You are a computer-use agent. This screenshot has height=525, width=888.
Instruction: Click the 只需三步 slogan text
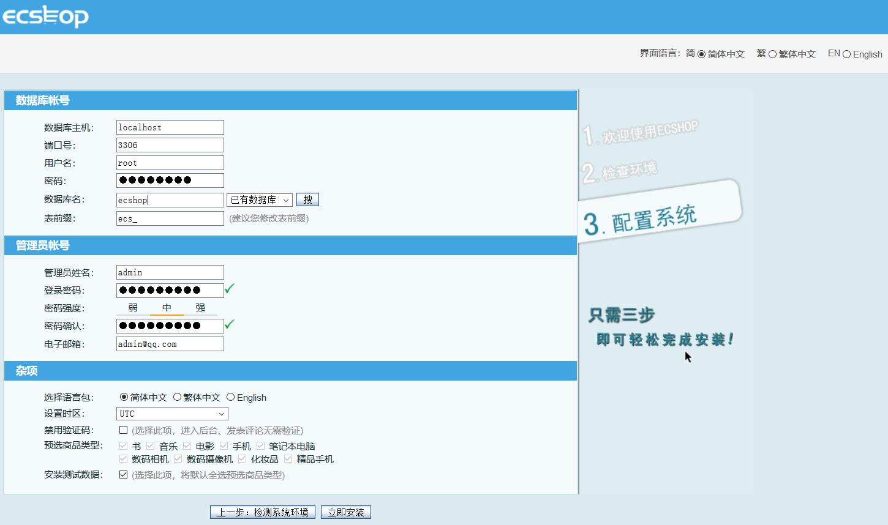pyautogui.click(x=622, y=315)
